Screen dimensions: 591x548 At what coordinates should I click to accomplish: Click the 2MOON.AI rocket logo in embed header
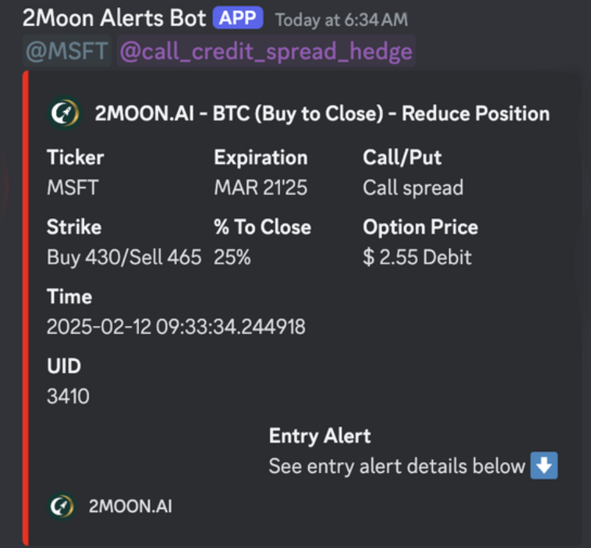click(x=64, y=114)
